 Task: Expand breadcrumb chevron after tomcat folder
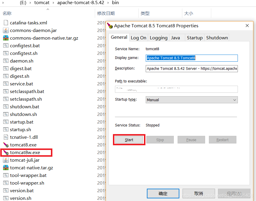pos(53,3)
